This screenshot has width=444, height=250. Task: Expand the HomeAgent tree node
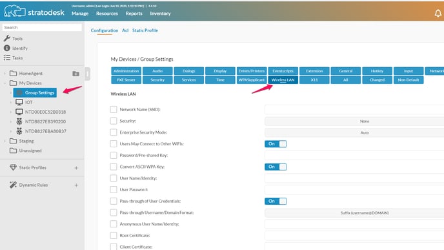(x=5, y=74)
